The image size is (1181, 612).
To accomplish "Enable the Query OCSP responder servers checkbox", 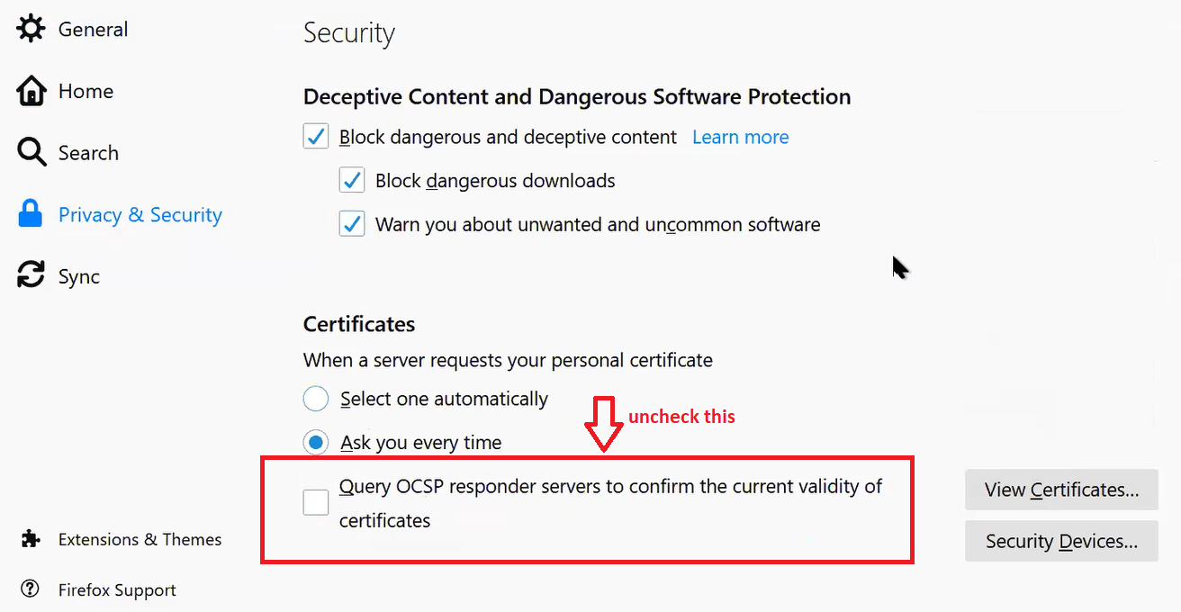I will (x=315, y=502).
